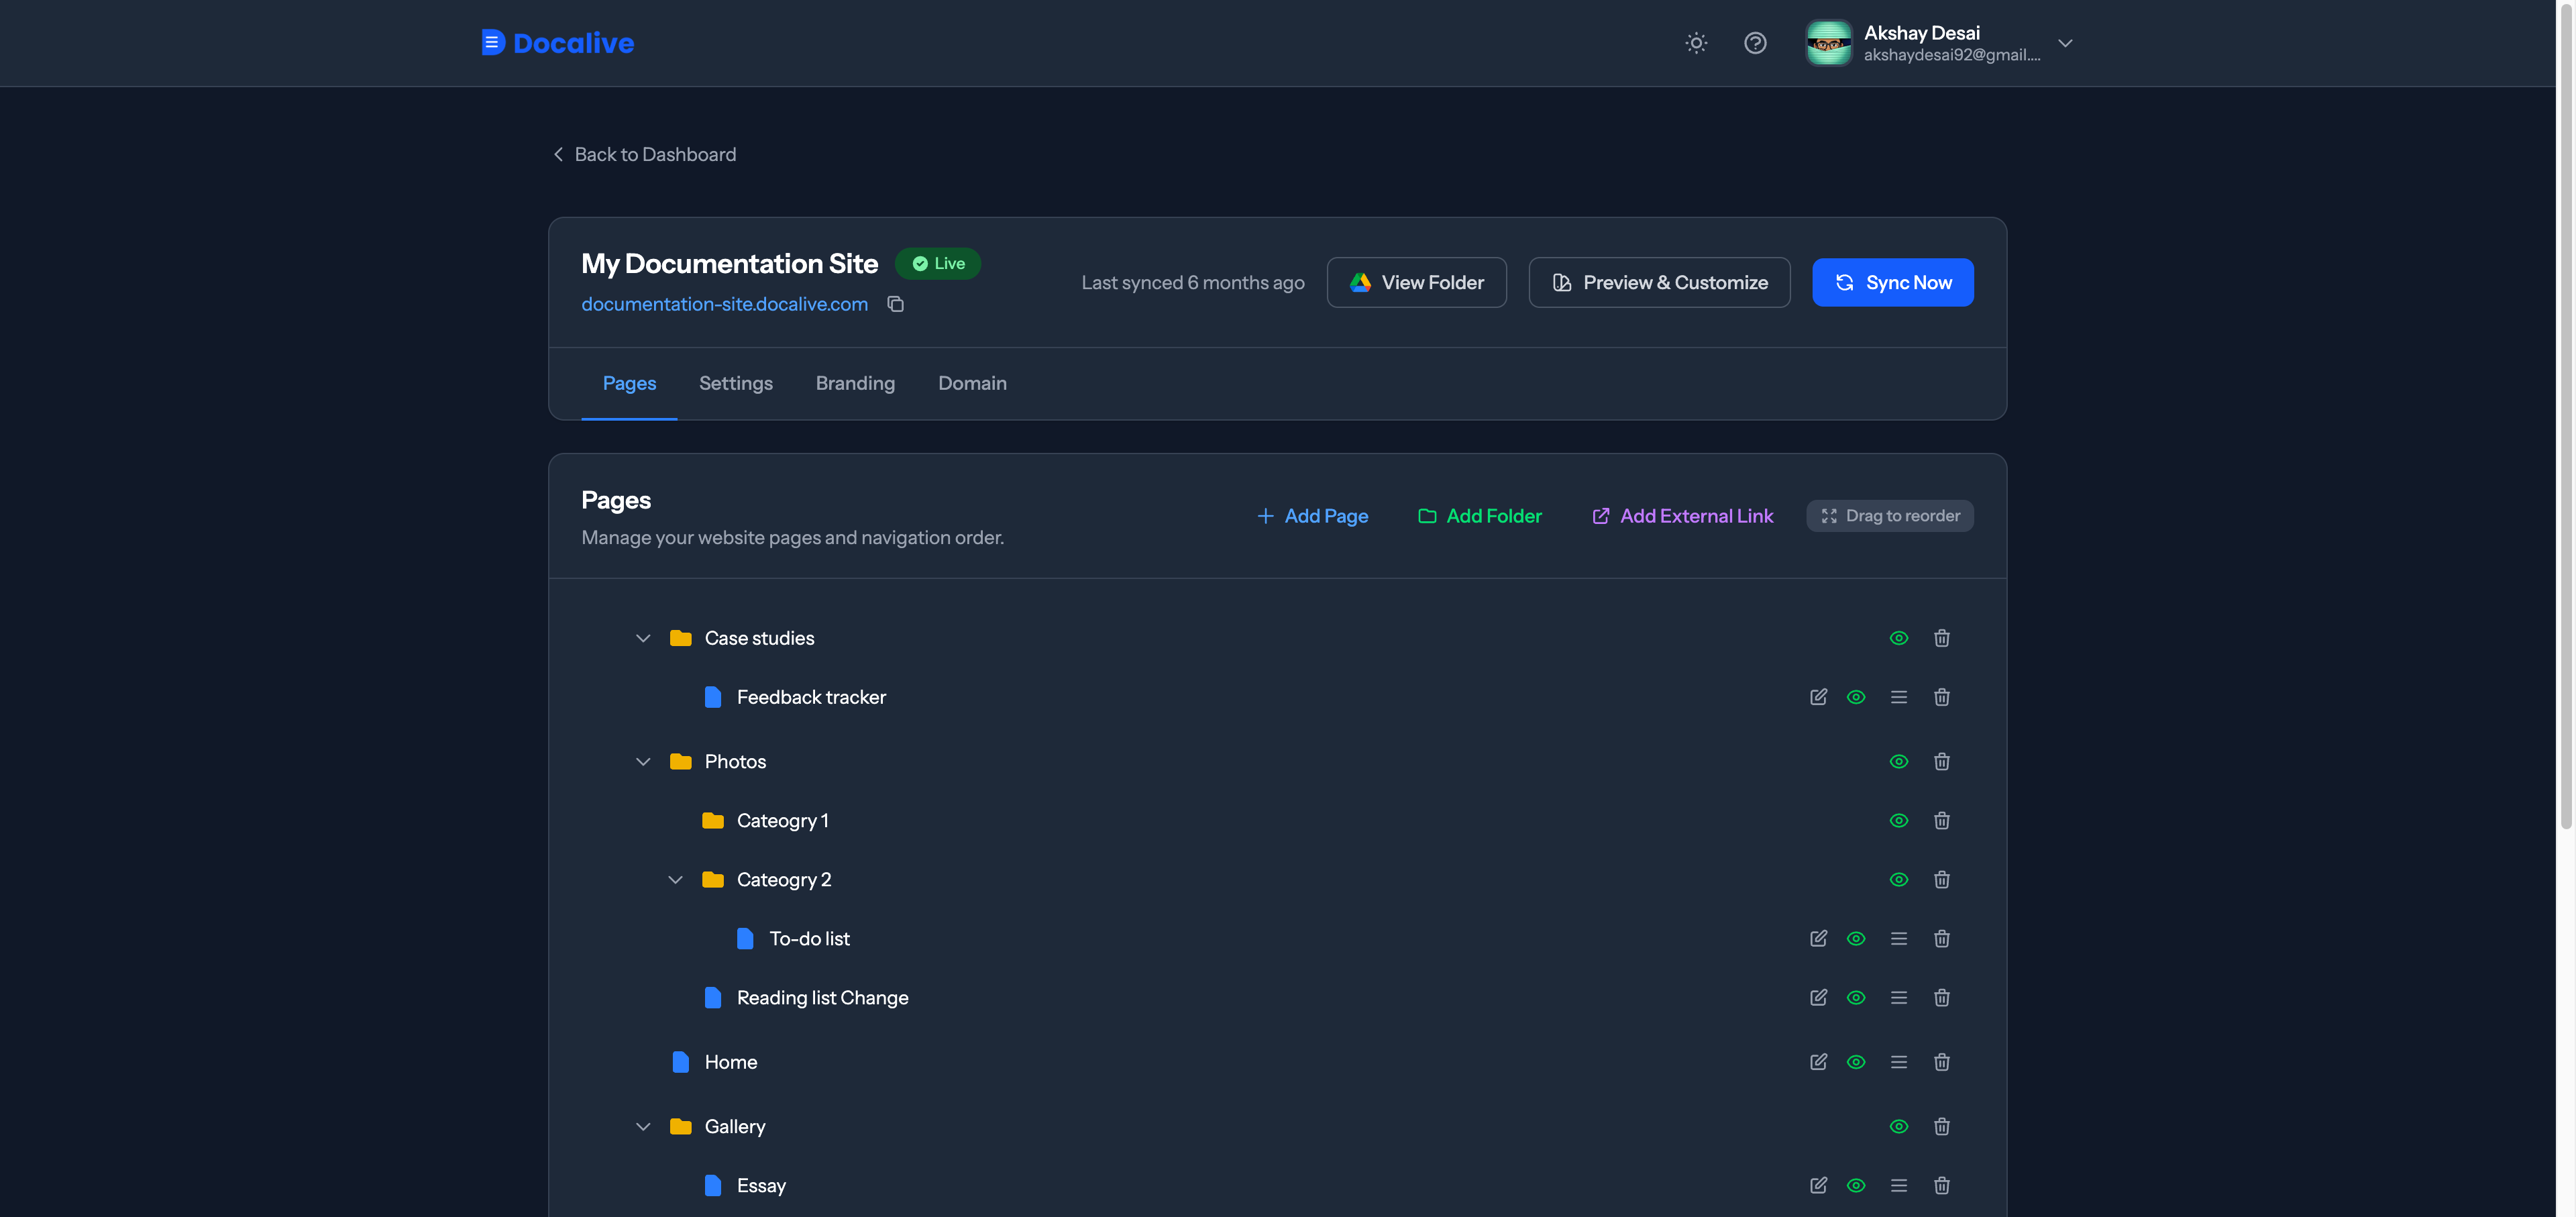
Task: Collapse the Cateogry 2 folder
Action: tap(675, 879)
